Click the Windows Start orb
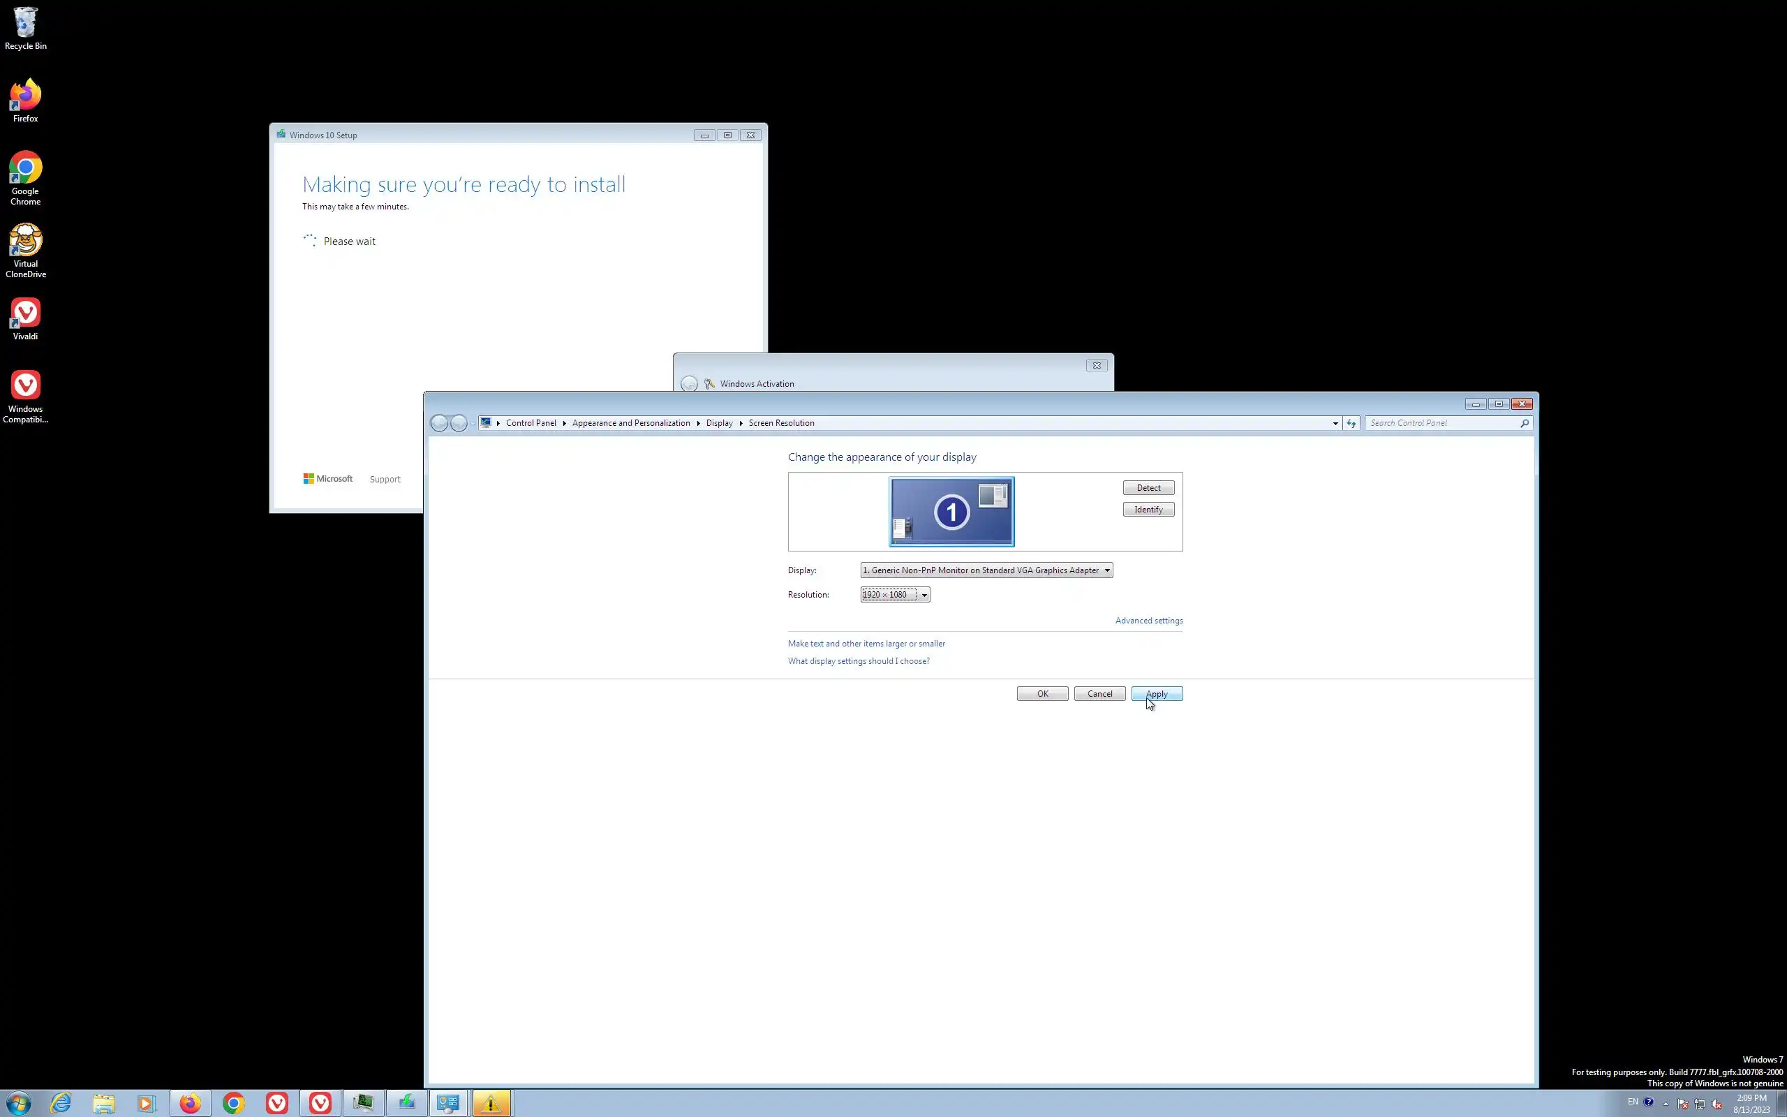Viewport: 1787px width, 1117px height. 18,1103
